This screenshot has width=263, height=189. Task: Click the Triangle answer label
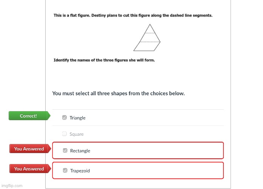77,118
